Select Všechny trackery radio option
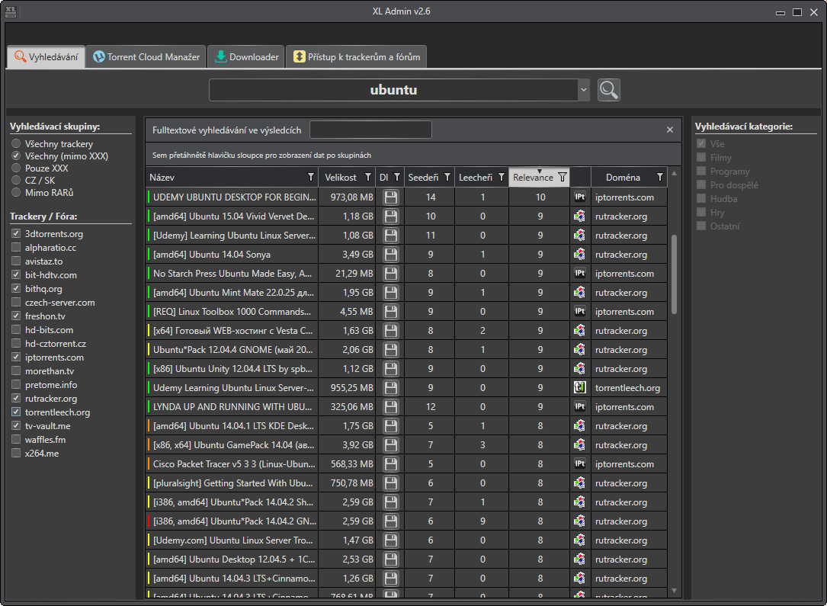The image size is (827, 606). click(x=16, y=143)
